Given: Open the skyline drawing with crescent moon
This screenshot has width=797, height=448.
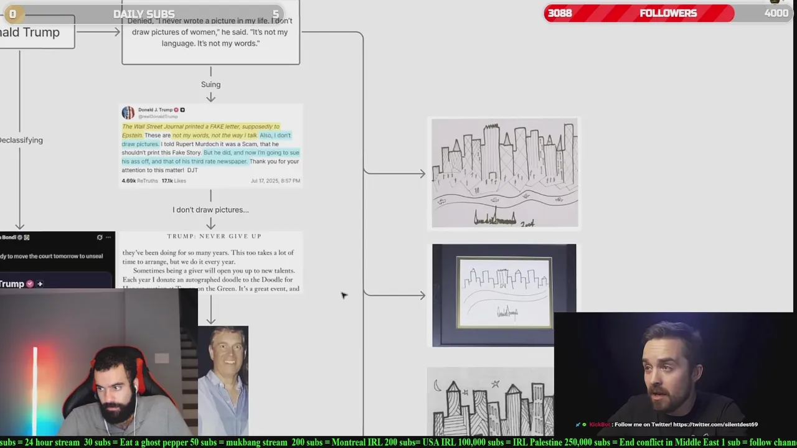Looking at the screenshot, I should click(x=490, y=401).
